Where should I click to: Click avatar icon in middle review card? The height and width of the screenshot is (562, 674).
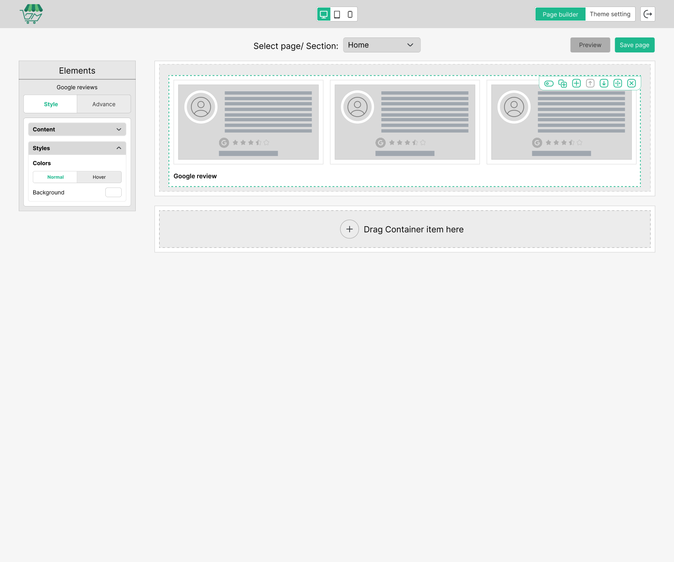(358, 107)
